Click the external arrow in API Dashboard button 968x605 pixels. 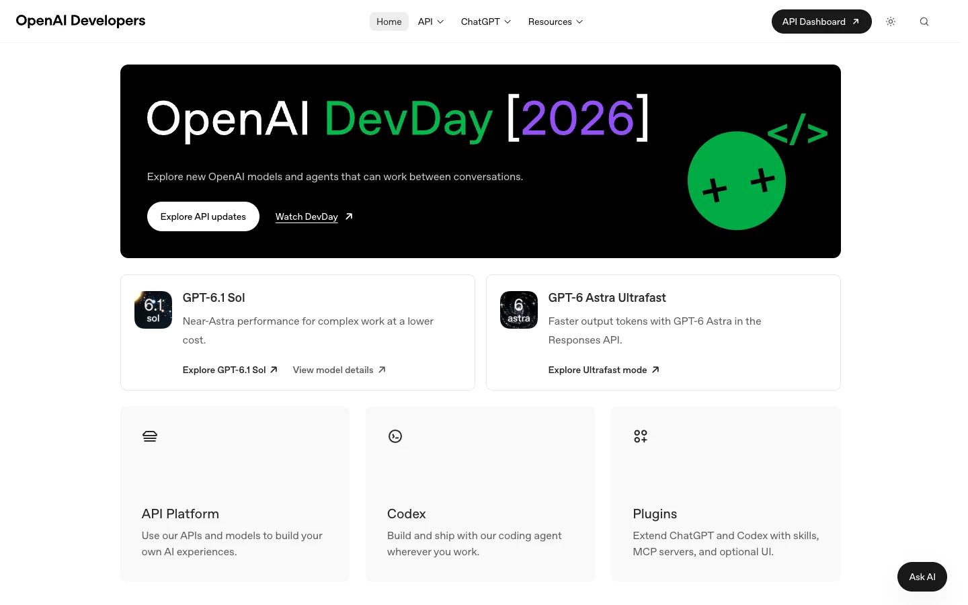point(856,22)
